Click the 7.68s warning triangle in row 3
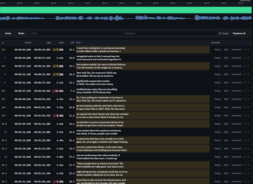253x184 pixels. point(54,66)
